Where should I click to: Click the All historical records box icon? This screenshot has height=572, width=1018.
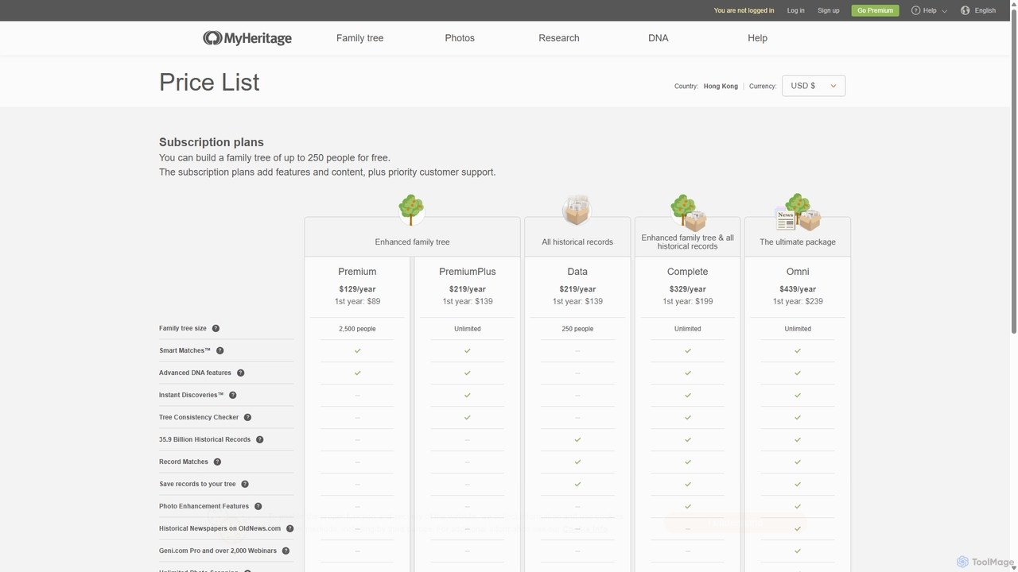[577, 210]
